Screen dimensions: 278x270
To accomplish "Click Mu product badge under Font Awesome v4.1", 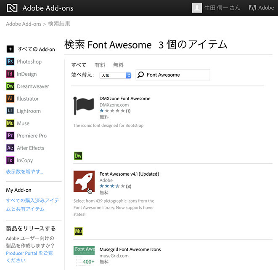I will (x=78, y=231).
